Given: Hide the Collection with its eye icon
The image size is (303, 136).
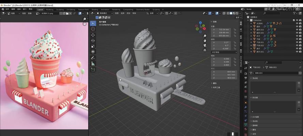Looking at the screenshot, I should [x=297, y=20].
